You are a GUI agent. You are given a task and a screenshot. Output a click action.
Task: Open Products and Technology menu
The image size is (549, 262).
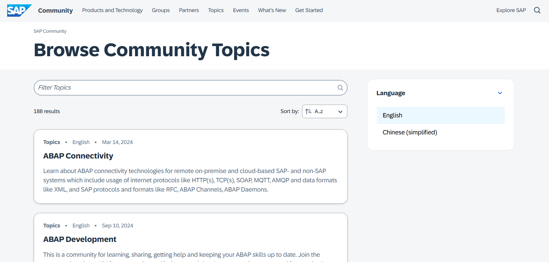(x=112, y=10)
